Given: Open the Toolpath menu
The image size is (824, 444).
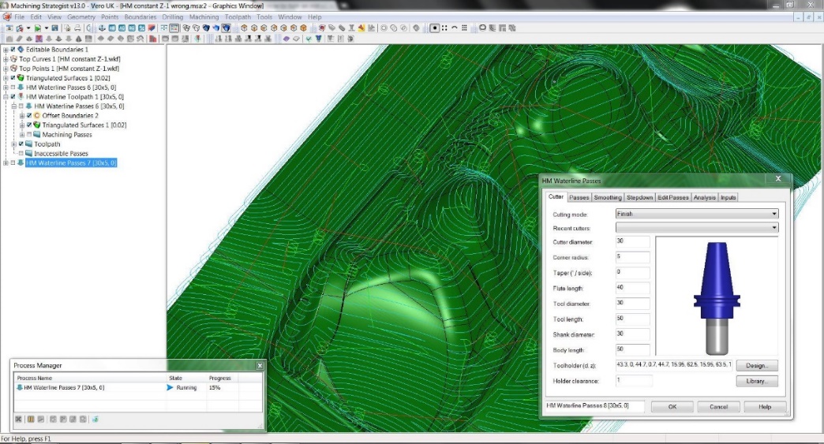Looking at the screenshot, I should point(238,17).
